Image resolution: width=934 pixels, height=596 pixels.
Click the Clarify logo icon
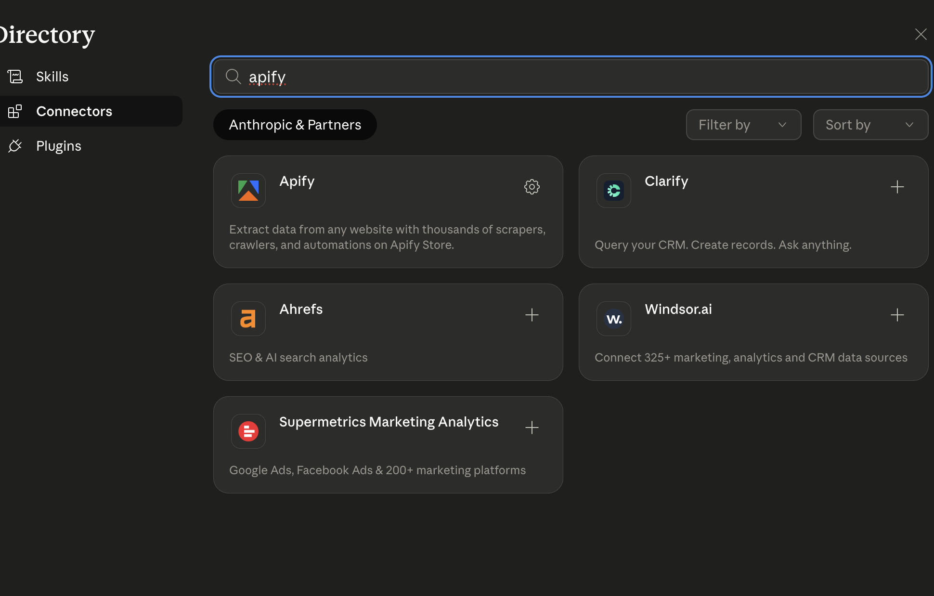tap(614, 191)
